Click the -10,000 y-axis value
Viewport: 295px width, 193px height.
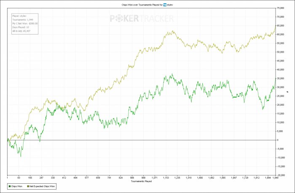(281, 158)
